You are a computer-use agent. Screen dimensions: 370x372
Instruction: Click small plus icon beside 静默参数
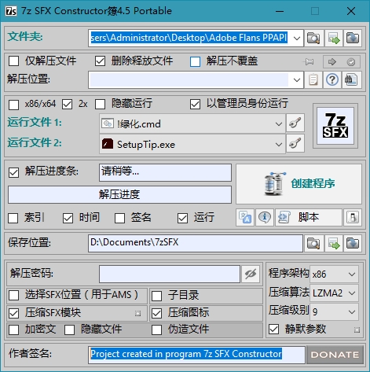click(x=357, y=330)
